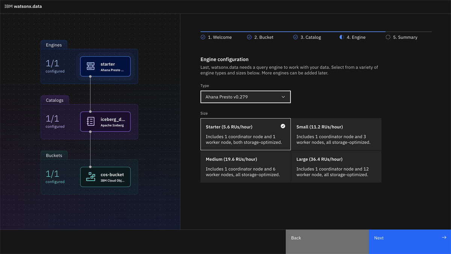
Task: Select the starter engine node
Action: point(105,66)
